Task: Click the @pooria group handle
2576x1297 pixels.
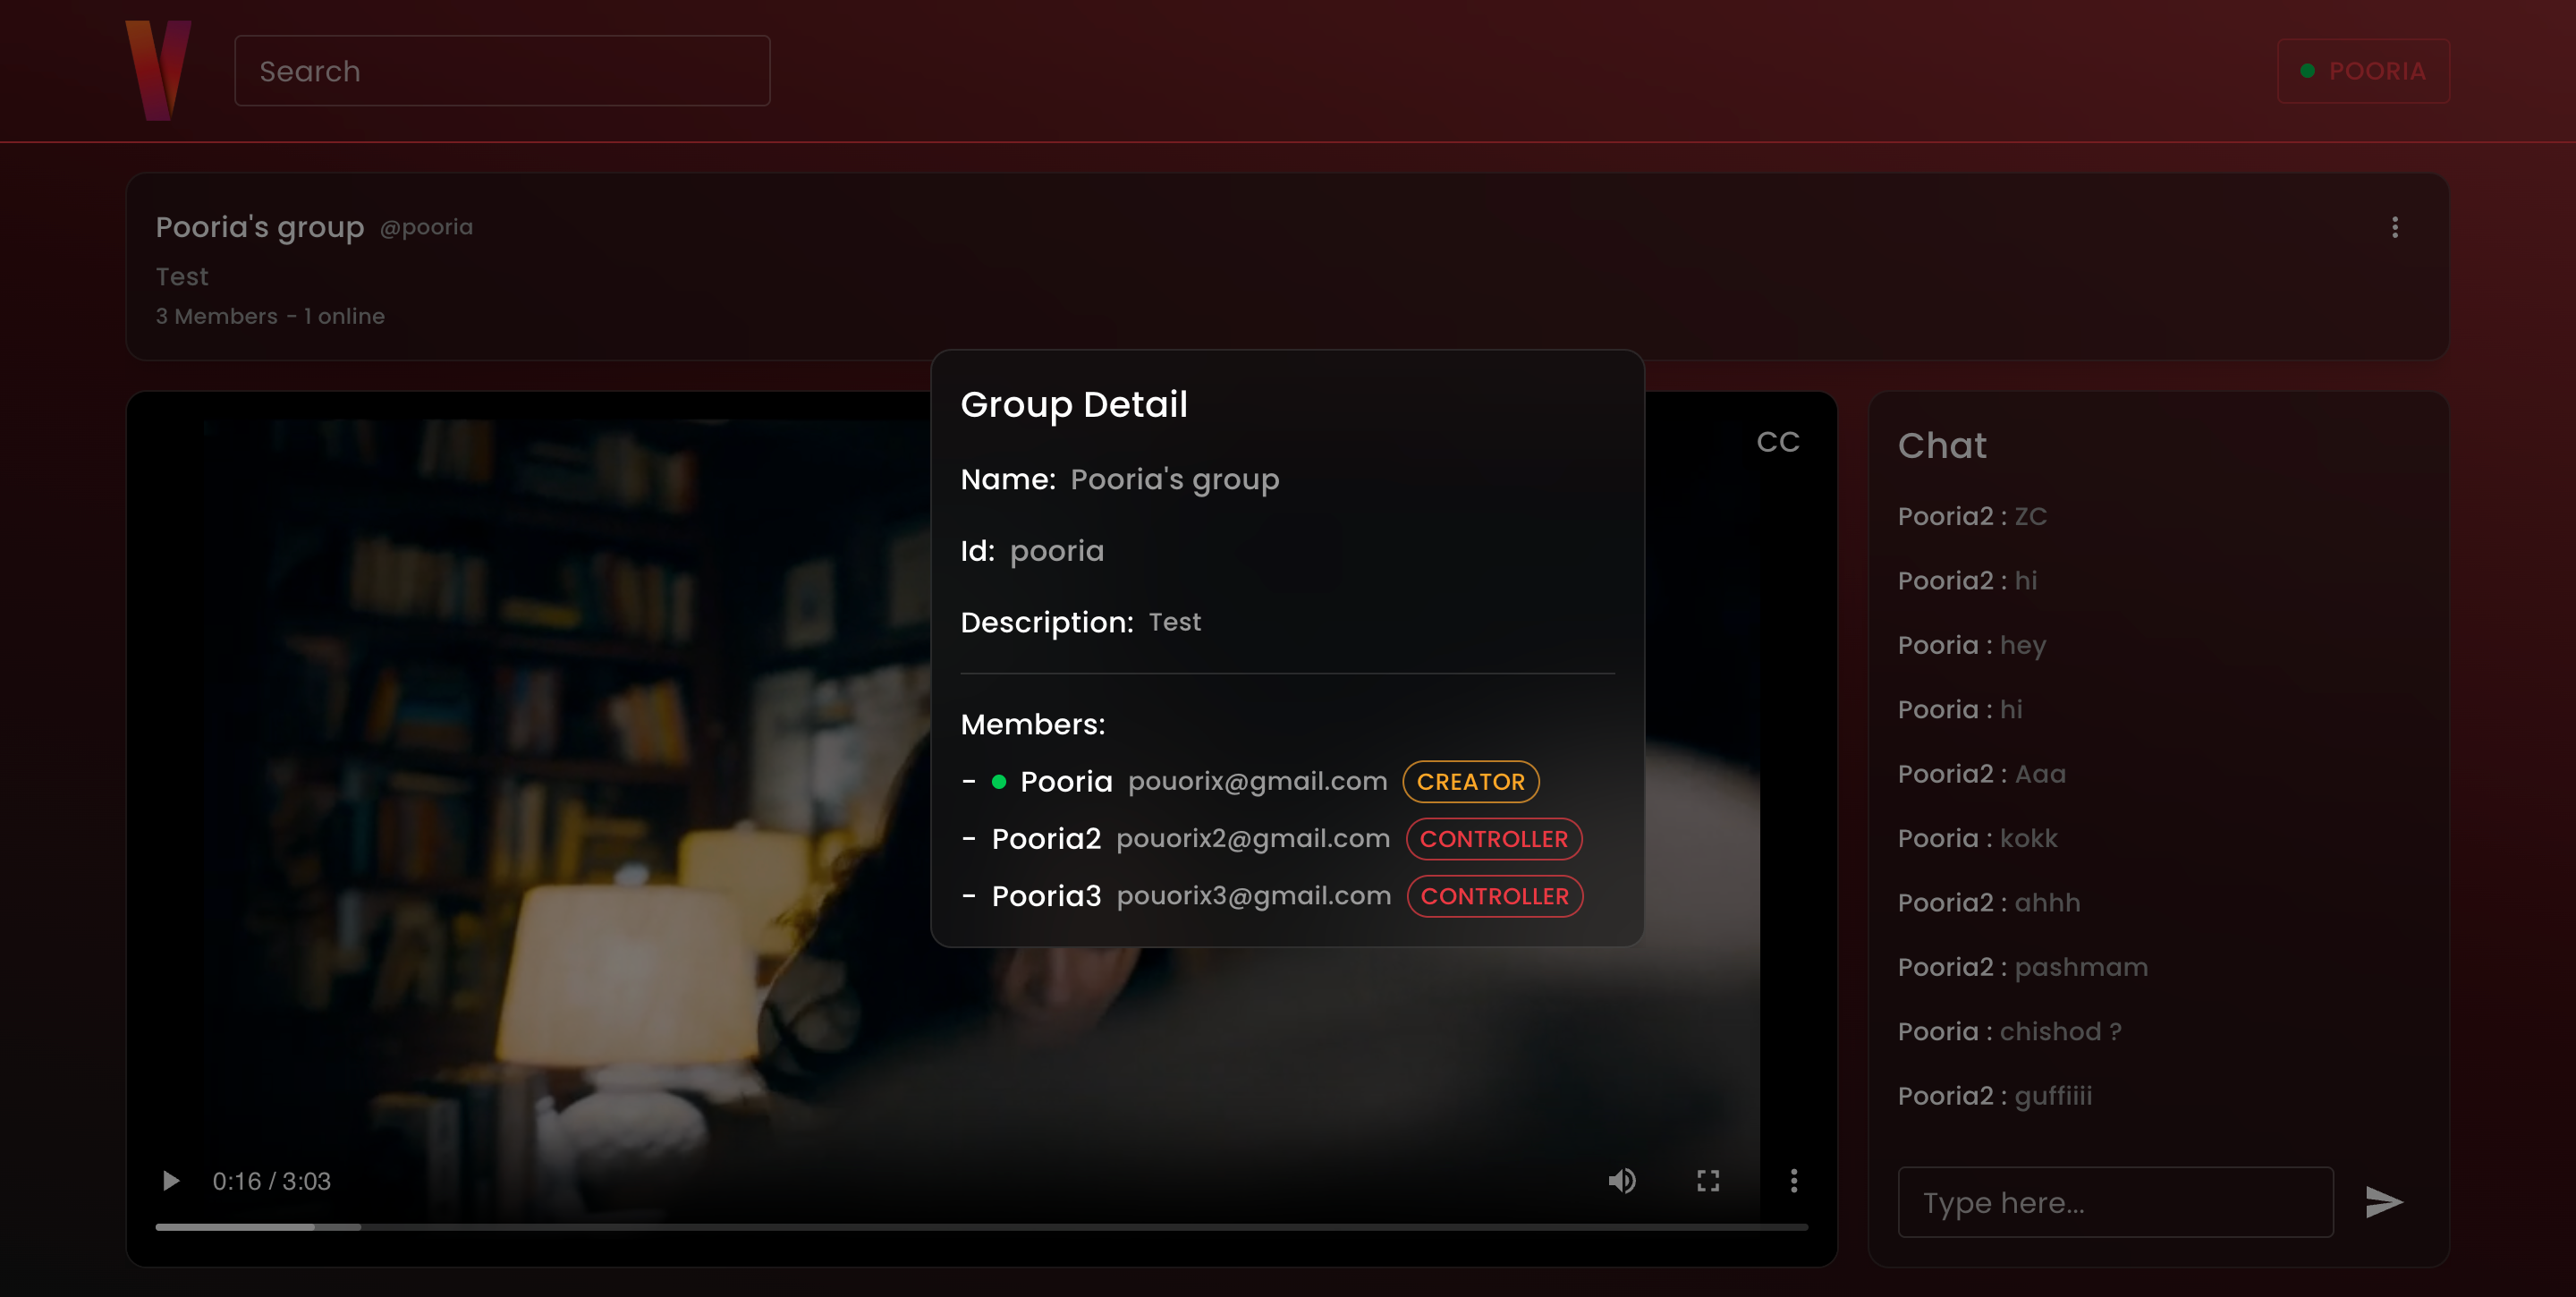Action: [426, 228]
